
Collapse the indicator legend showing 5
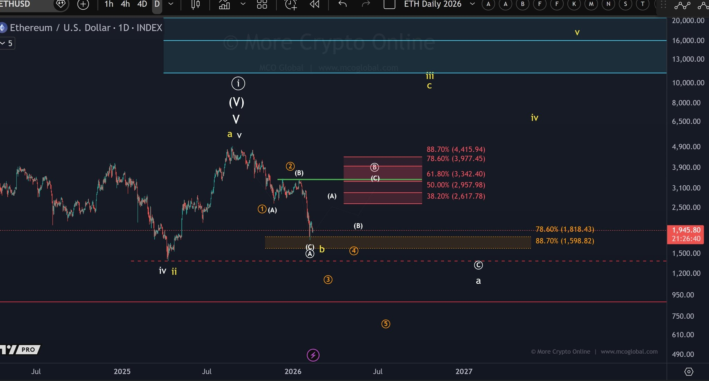[x=3, y=43]
